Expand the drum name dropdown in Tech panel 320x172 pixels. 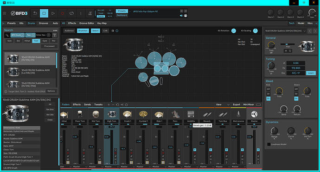tap(305, 31)
